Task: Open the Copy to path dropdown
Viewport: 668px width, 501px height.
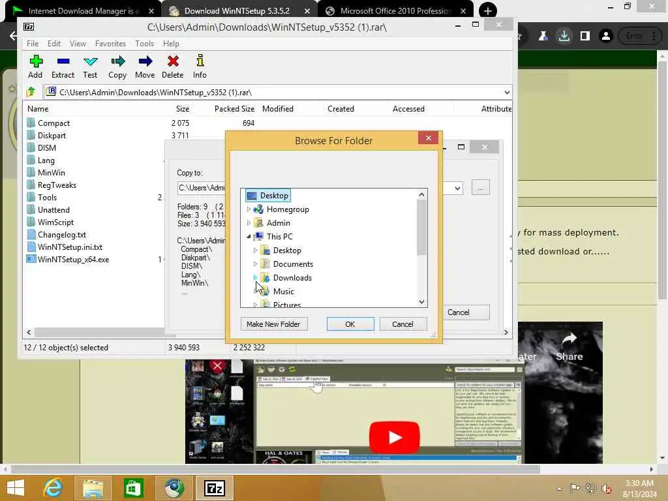Action: click(x=457, y=188)
